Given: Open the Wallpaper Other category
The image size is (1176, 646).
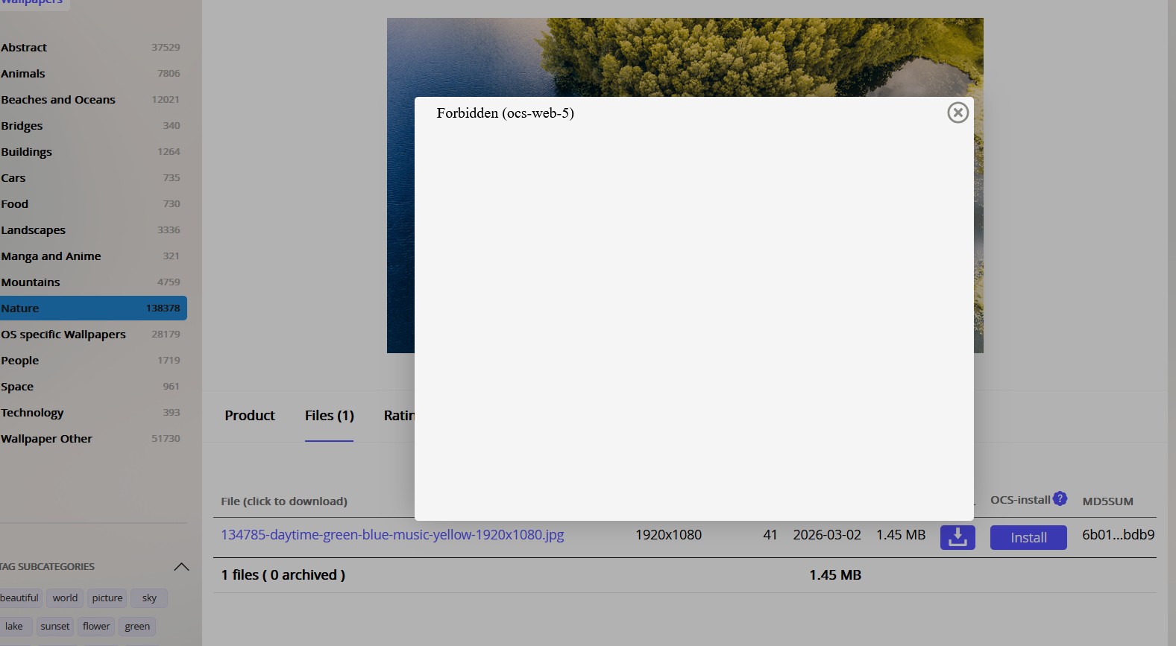Looking at the screenshot, I should (46, 439).
